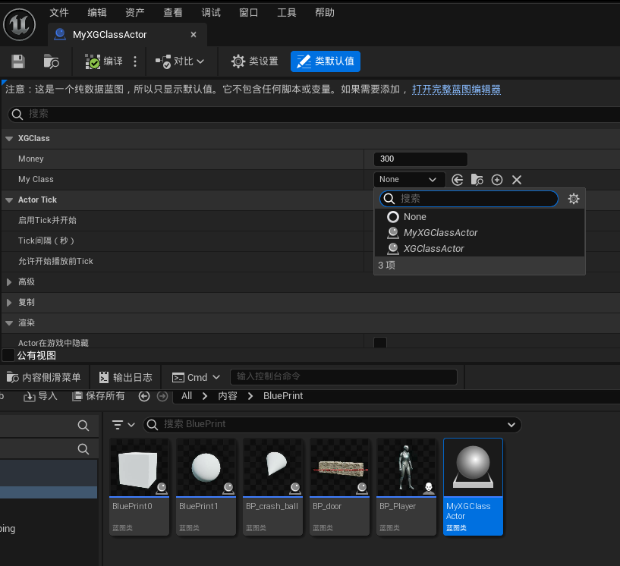Edit the Money value field 300
This screenshot has width=620, height=566.
click(x=420, y=159)
